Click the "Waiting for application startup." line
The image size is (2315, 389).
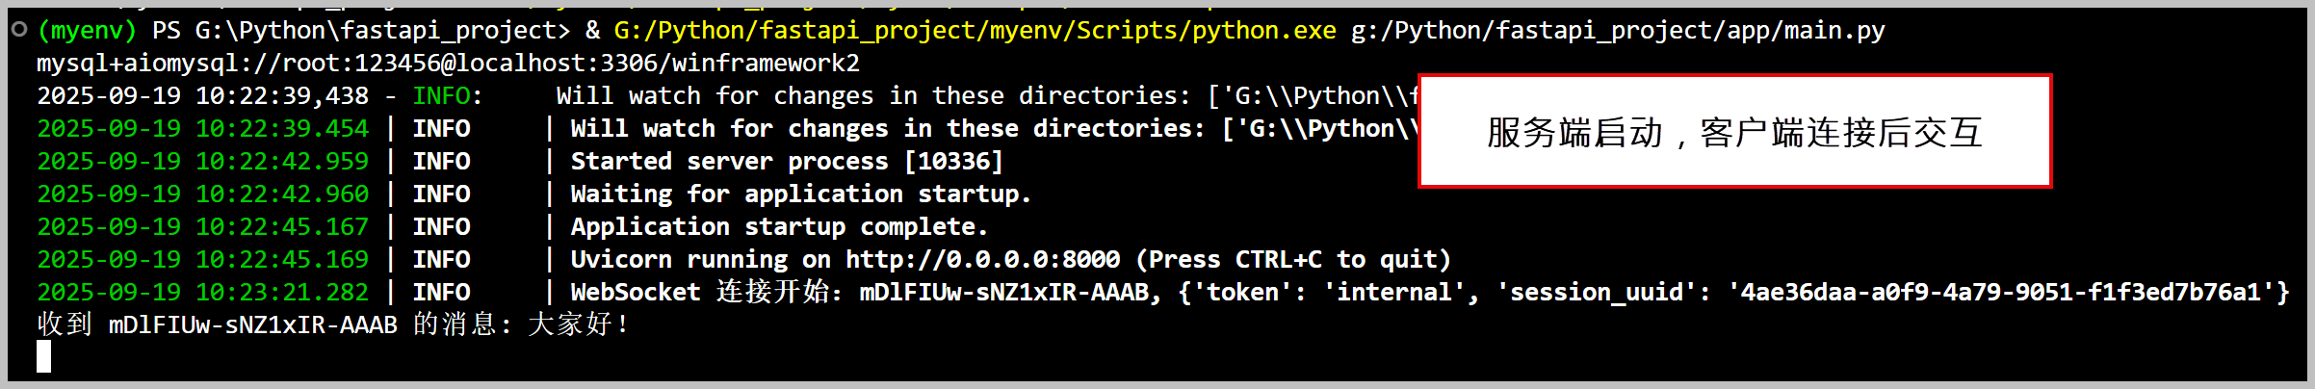800,194
